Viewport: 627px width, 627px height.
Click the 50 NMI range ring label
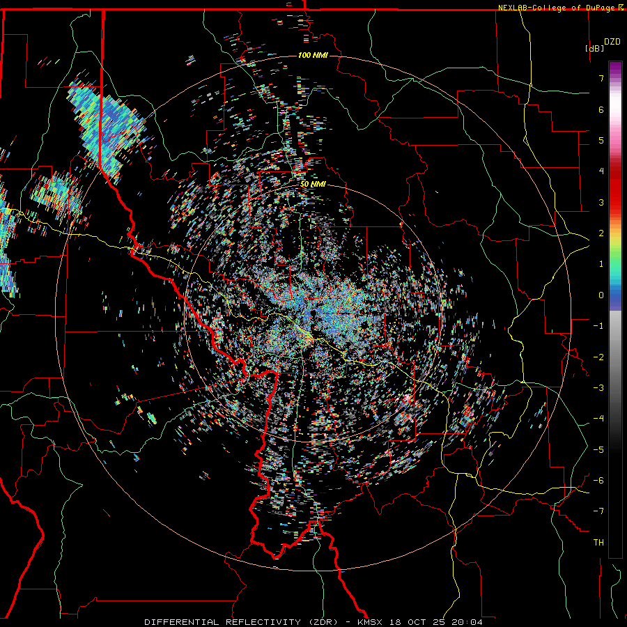[x=313, y=185]
